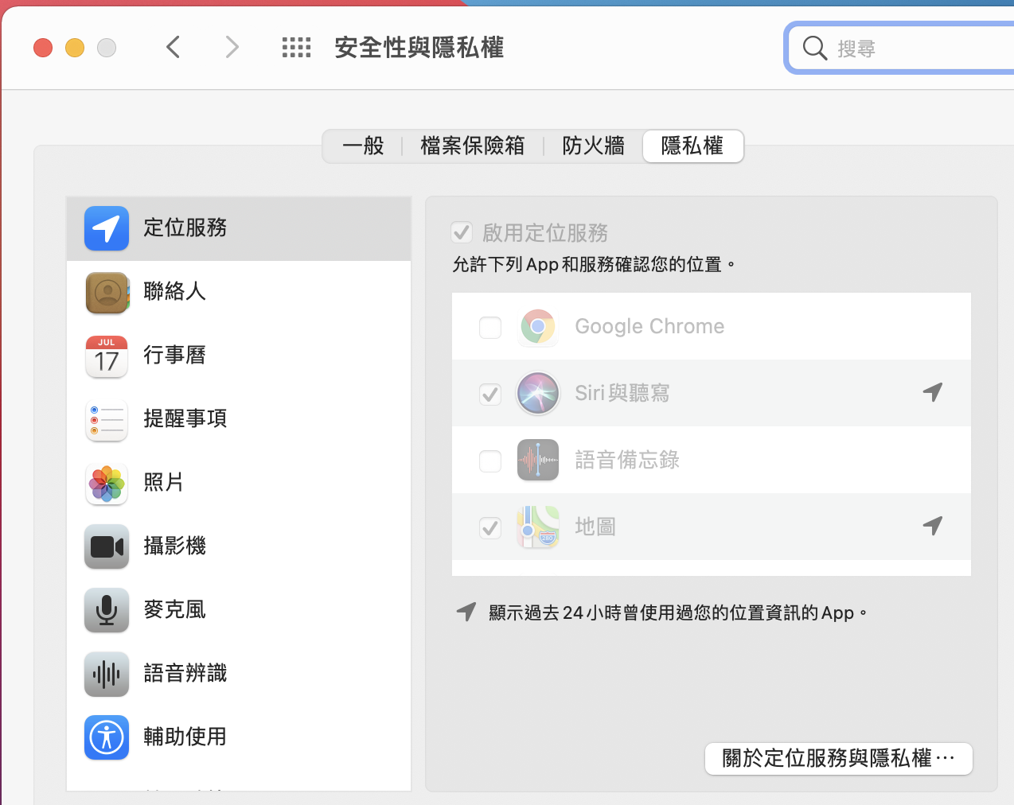Switch to the 防火牆 tab
This screenshot has width=1014, height=805.
tap(593, 146)
